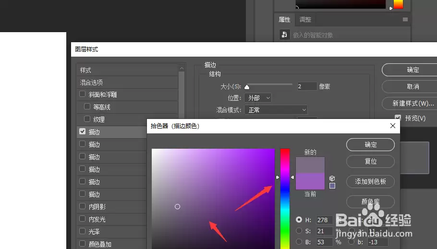Select the Lab b radio button

pos(352,242)
